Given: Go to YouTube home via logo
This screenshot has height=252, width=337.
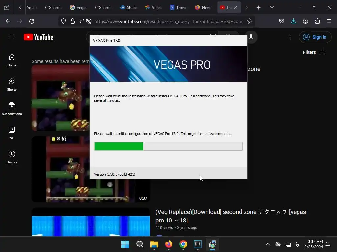Looking at the screenshot, I should click(x=39, y=37).
